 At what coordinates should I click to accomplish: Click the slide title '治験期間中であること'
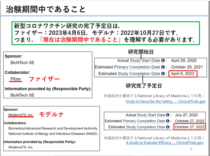46,9
